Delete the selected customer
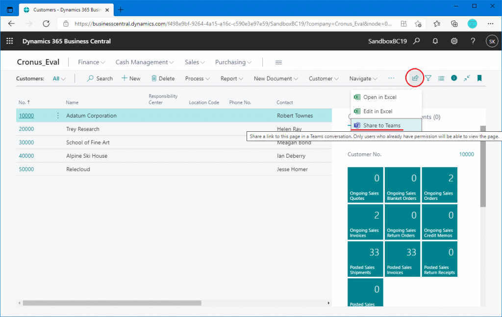 [x=163, y=79]
